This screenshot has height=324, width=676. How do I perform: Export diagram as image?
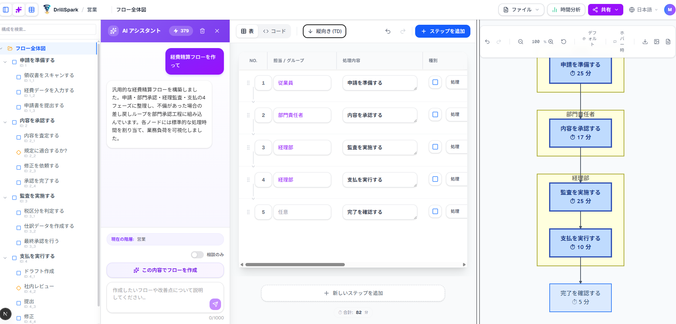pos(656,42)
